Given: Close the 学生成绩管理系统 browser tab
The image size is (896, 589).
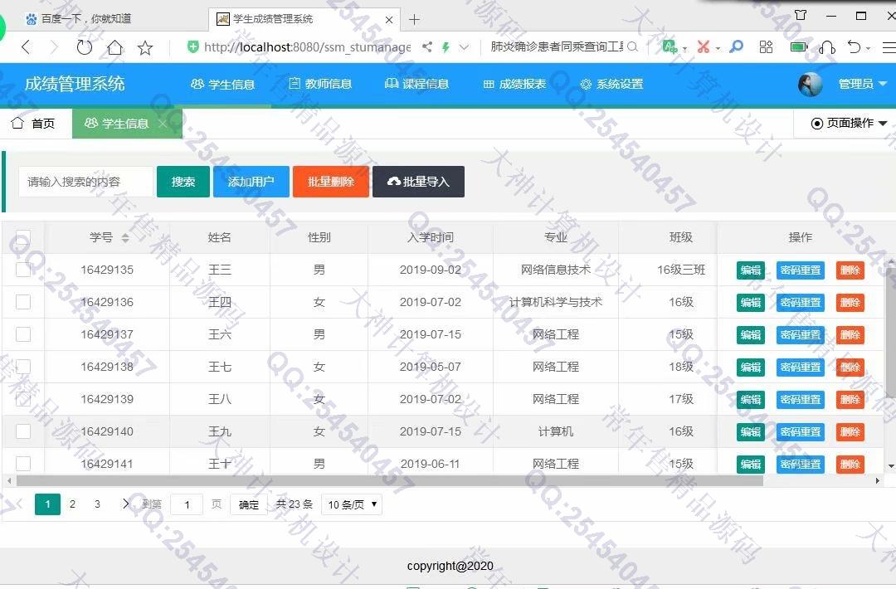Looking at the screenshot, I should [x=389, y=19].
